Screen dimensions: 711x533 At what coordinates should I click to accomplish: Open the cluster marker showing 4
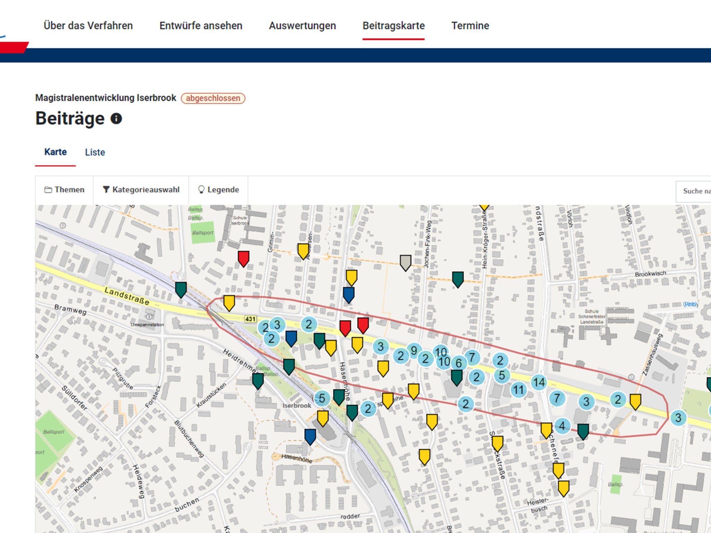[x=562, y=426]
